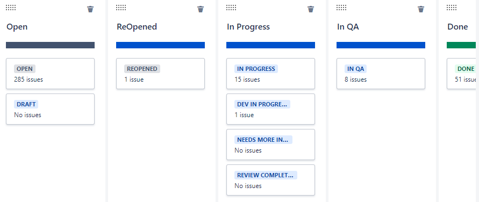479x202 pixels.
Task: Select the IN PROGRESS status with 15 issues
Action: point(270,74)
